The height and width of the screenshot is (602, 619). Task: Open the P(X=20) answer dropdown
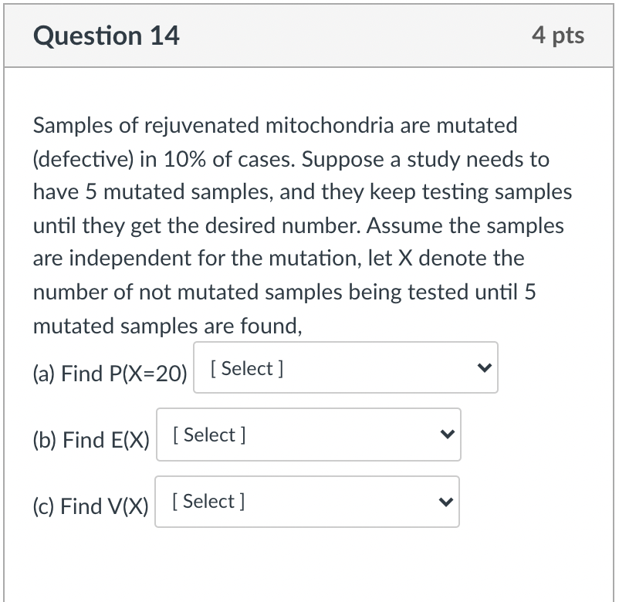pos(345,368)
